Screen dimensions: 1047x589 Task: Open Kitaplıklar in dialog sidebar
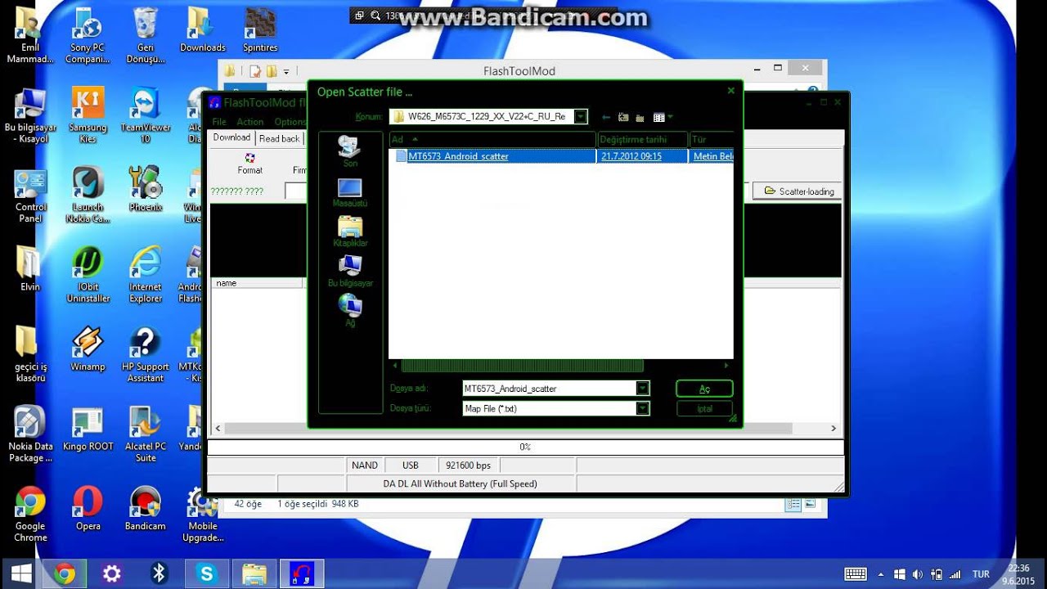click(350, 232)
